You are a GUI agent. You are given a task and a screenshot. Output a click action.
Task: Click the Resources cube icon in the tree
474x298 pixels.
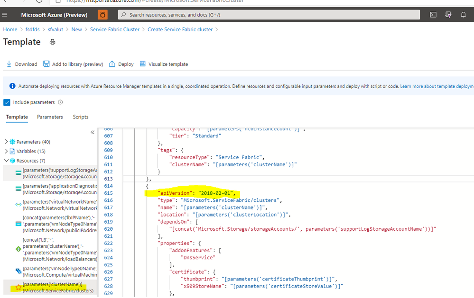coord(12,161)
